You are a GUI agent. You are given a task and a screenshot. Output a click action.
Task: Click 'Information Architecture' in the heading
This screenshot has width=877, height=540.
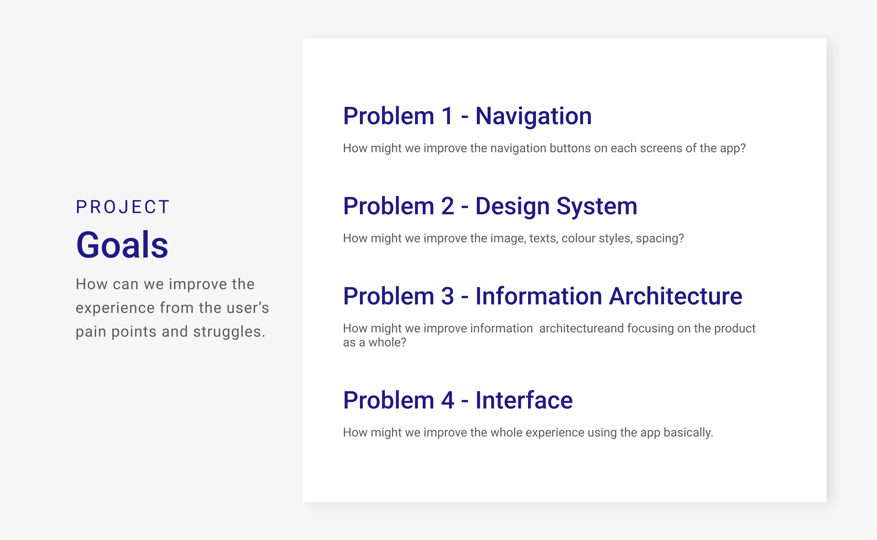[x=608, y=296]
